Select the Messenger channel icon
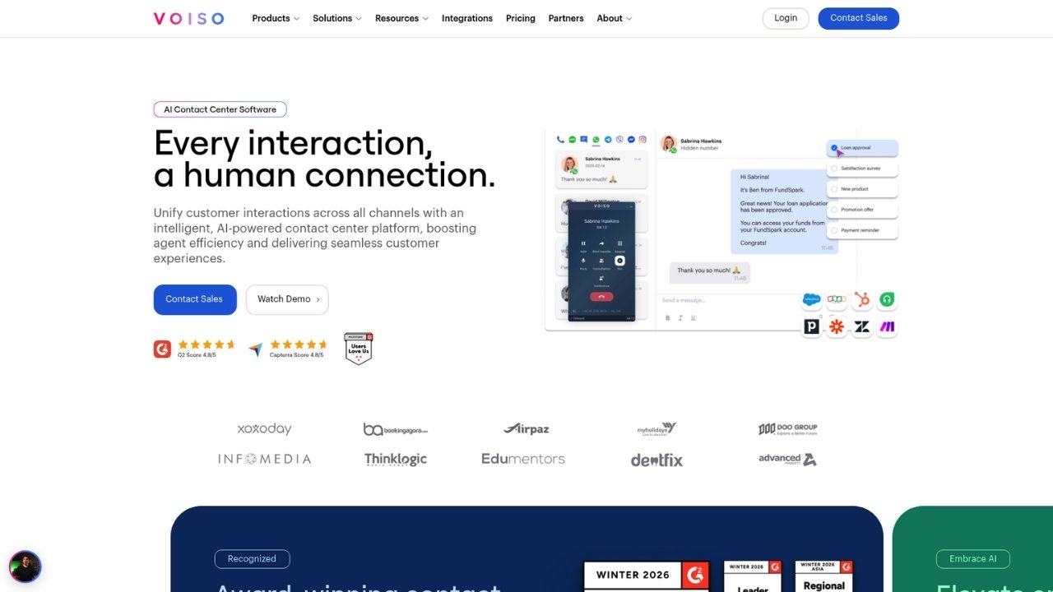 [x=631, y=140]
